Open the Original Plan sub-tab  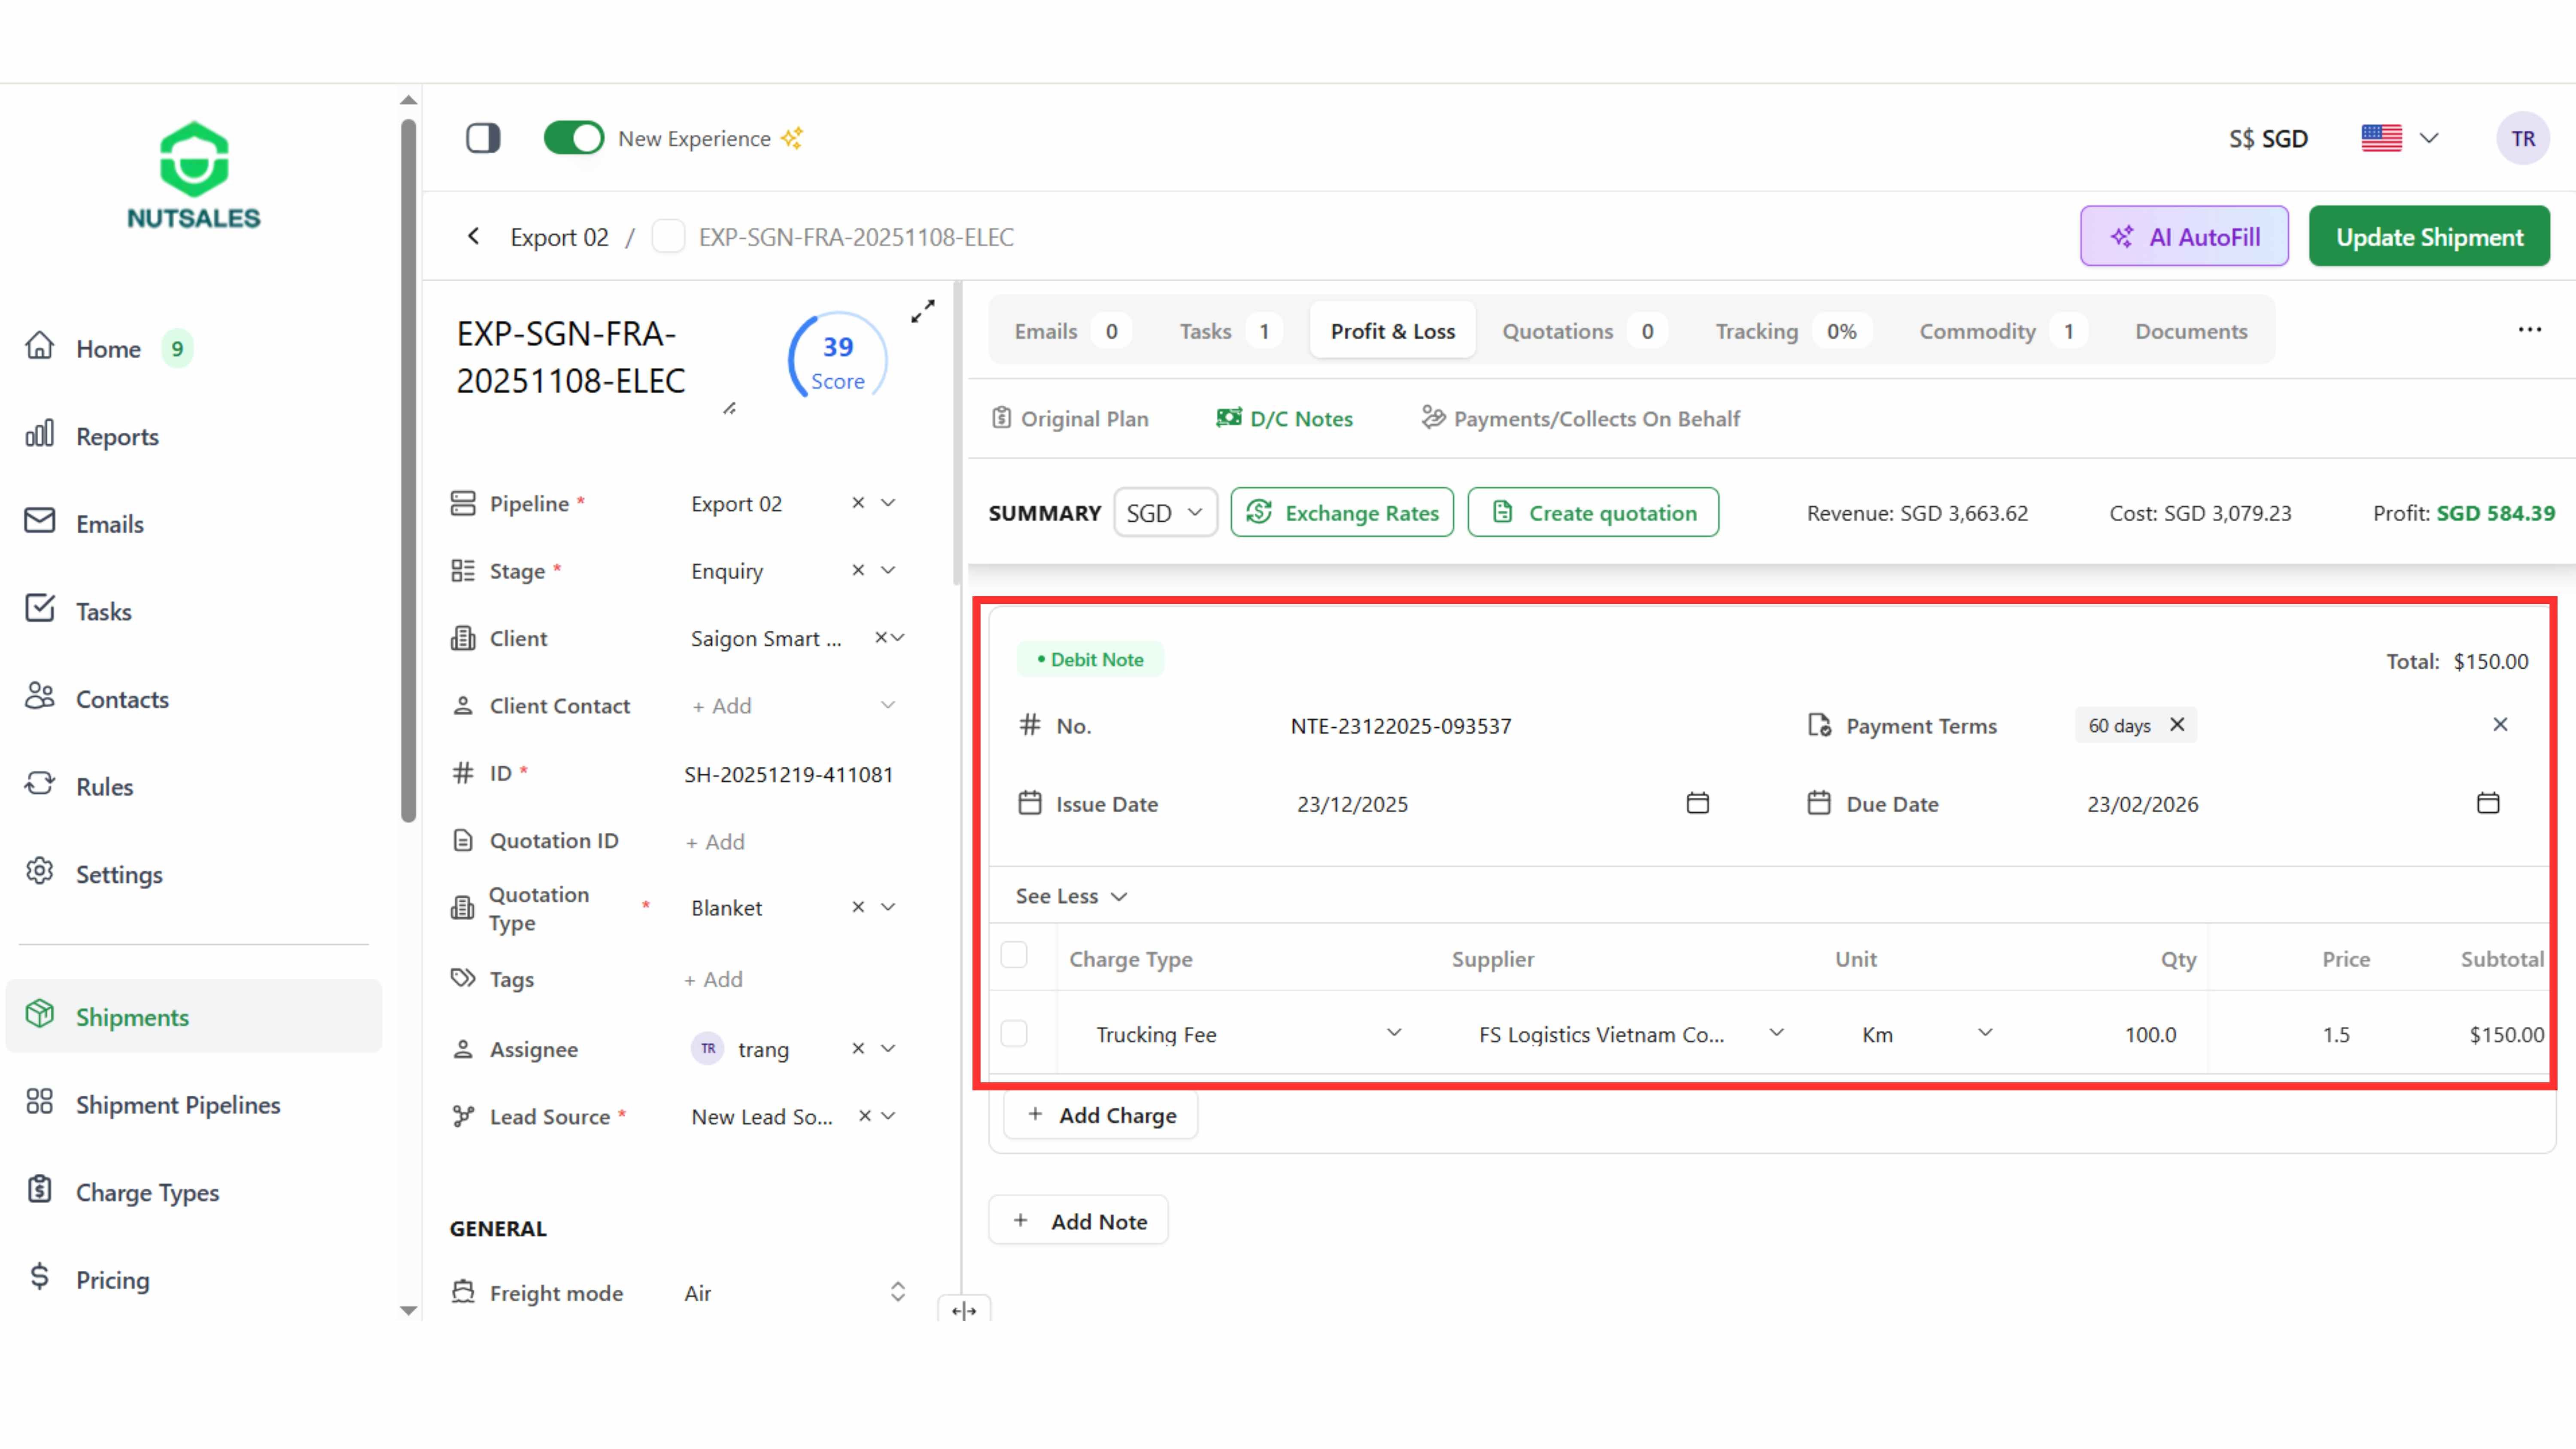point(1070,419)
